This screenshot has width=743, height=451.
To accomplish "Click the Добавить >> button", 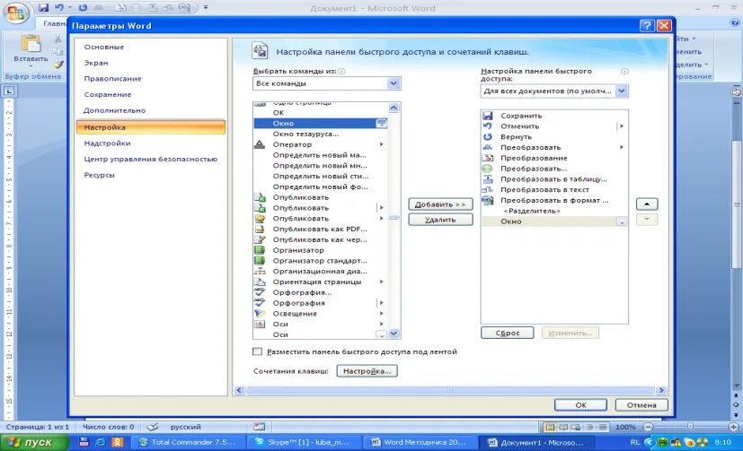I will (x=440, y=204).
